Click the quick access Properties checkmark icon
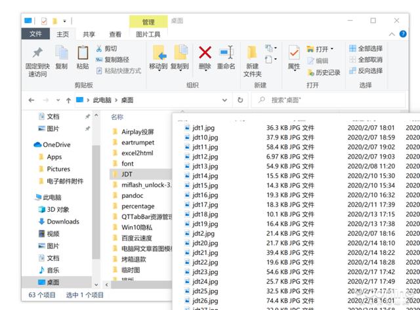 [x=44, y=21]
